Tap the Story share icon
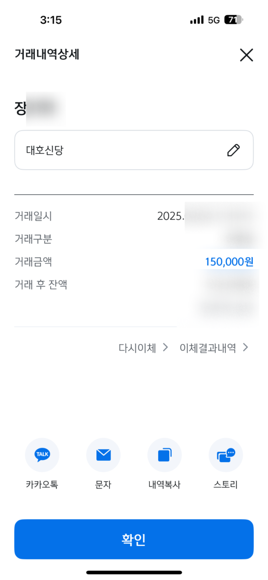This screenshot has width=268, height=580. tap(226, 455)
